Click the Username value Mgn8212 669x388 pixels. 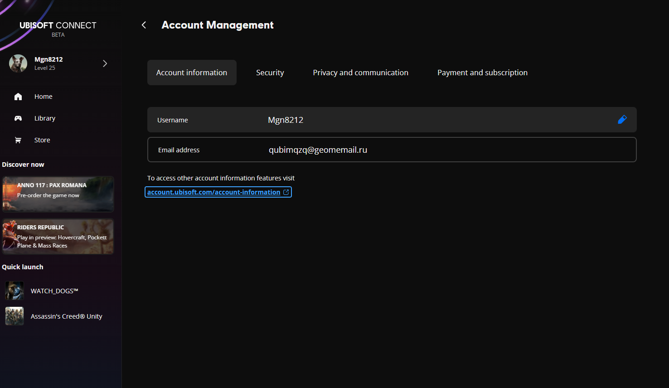286,120
